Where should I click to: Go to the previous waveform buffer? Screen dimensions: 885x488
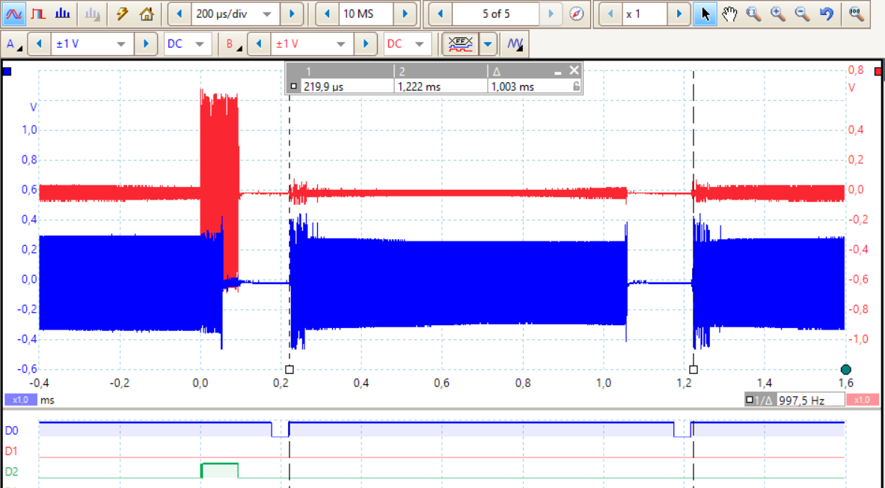coord(441,13)
